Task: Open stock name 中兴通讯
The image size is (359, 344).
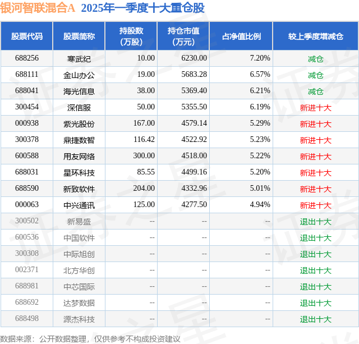Action: pos(79,205)
